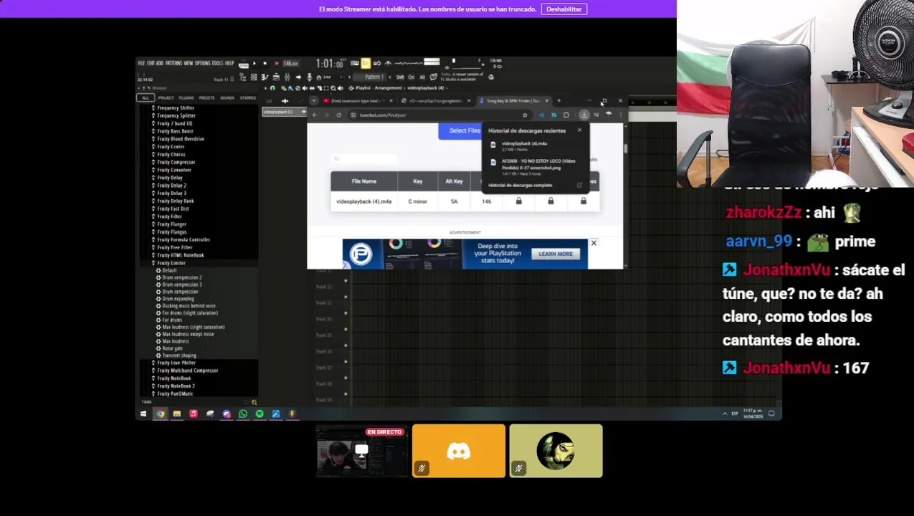Click the LEARN MORE ad button

pos(556,254)
